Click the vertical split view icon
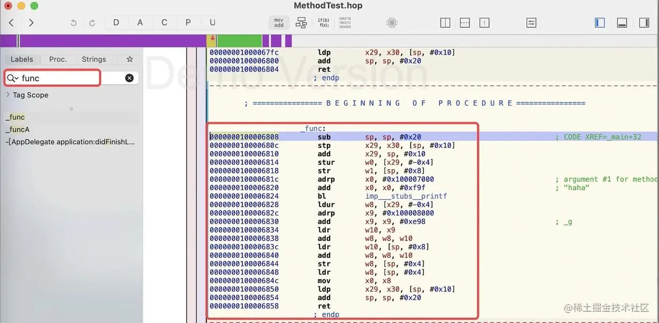 (x=445, y=23)
